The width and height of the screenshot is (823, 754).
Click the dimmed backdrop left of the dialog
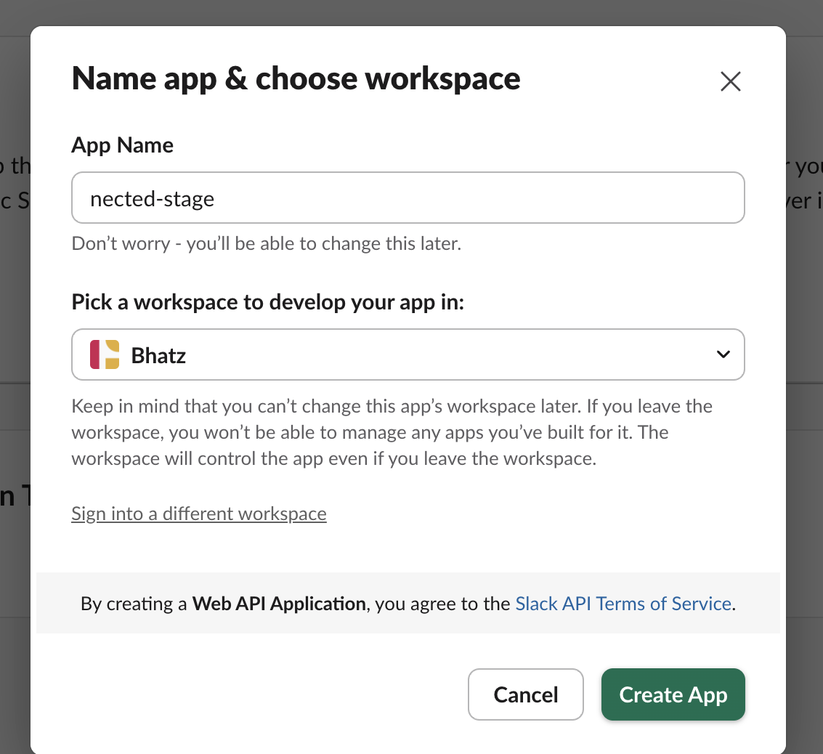15,327
